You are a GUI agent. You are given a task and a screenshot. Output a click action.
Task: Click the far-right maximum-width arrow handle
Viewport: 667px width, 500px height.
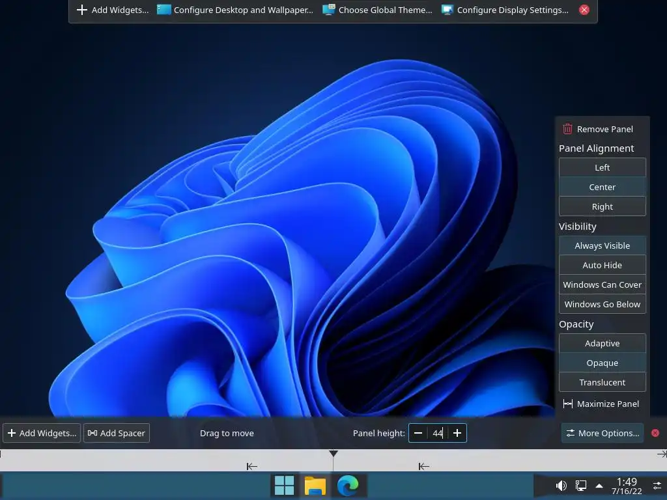click(x=662, y=454)
